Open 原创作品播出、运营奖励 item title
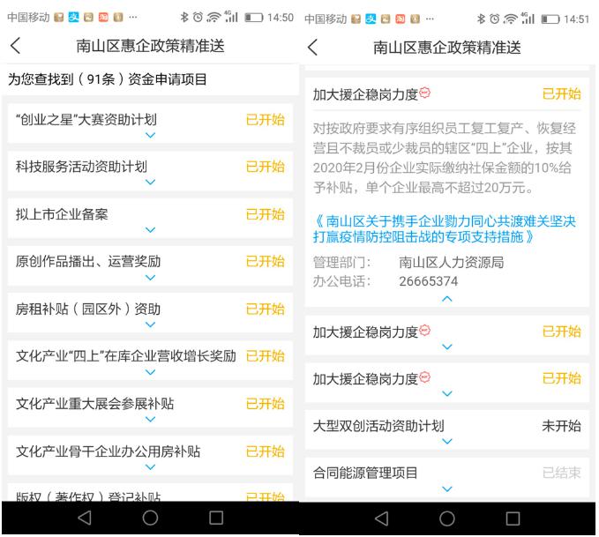 [88, 262]
